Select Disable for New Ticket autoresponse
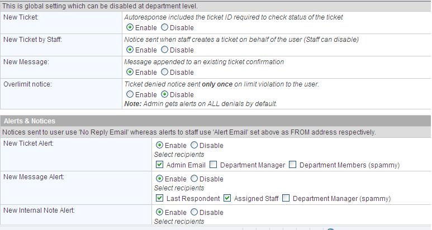 (164, 27)
